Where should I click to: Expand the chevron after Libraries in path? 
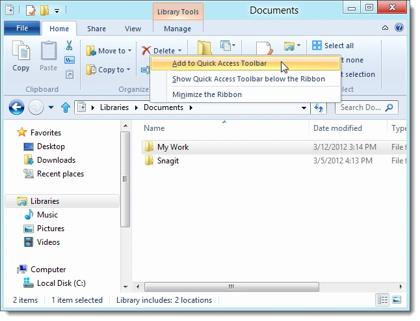137,107
